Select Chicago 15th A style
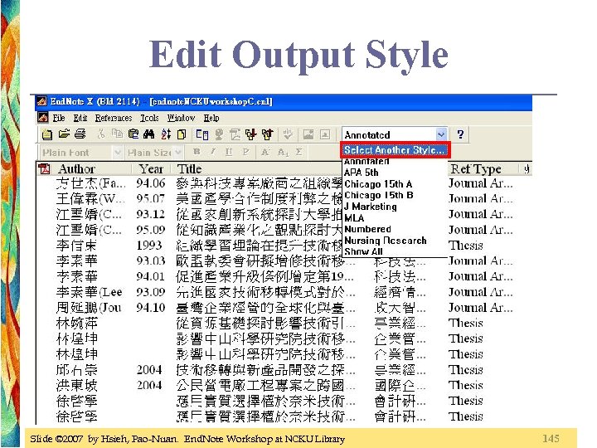The width and height of the screenshot is (597, 448). [378, 184]
